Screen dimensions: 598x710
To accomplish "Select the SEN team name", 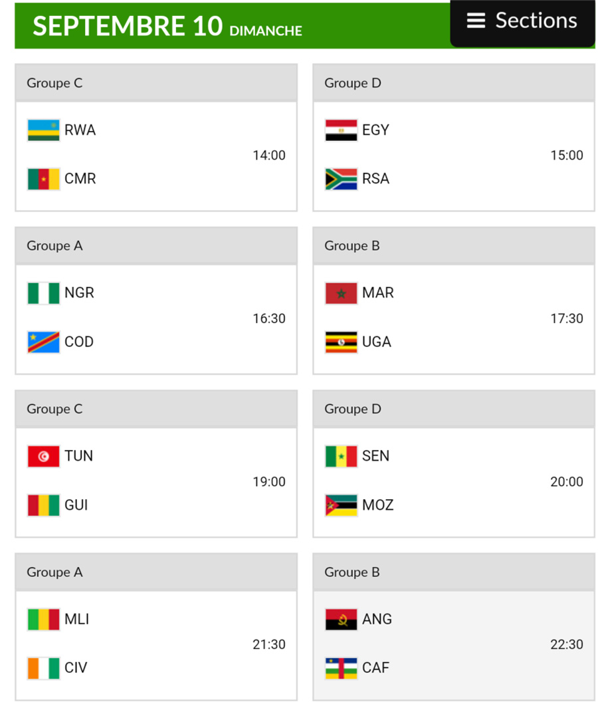I will (375, 456).
